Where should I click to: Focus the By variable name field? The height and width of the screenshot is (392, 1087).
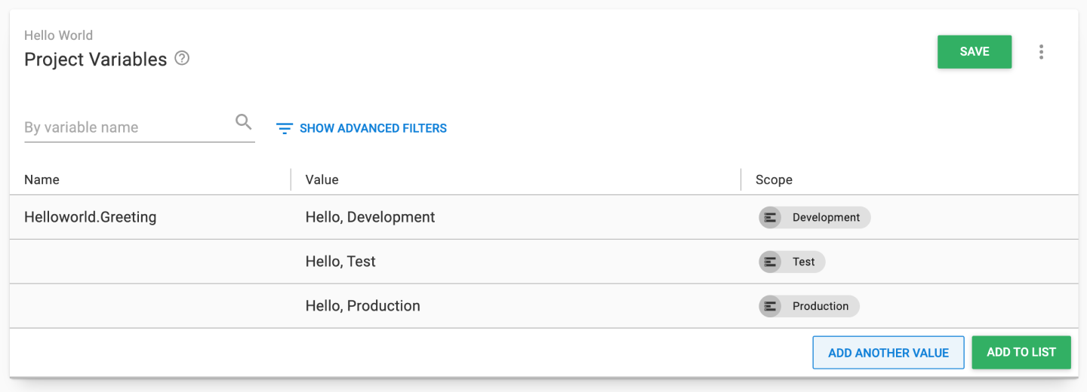point(127,127)
